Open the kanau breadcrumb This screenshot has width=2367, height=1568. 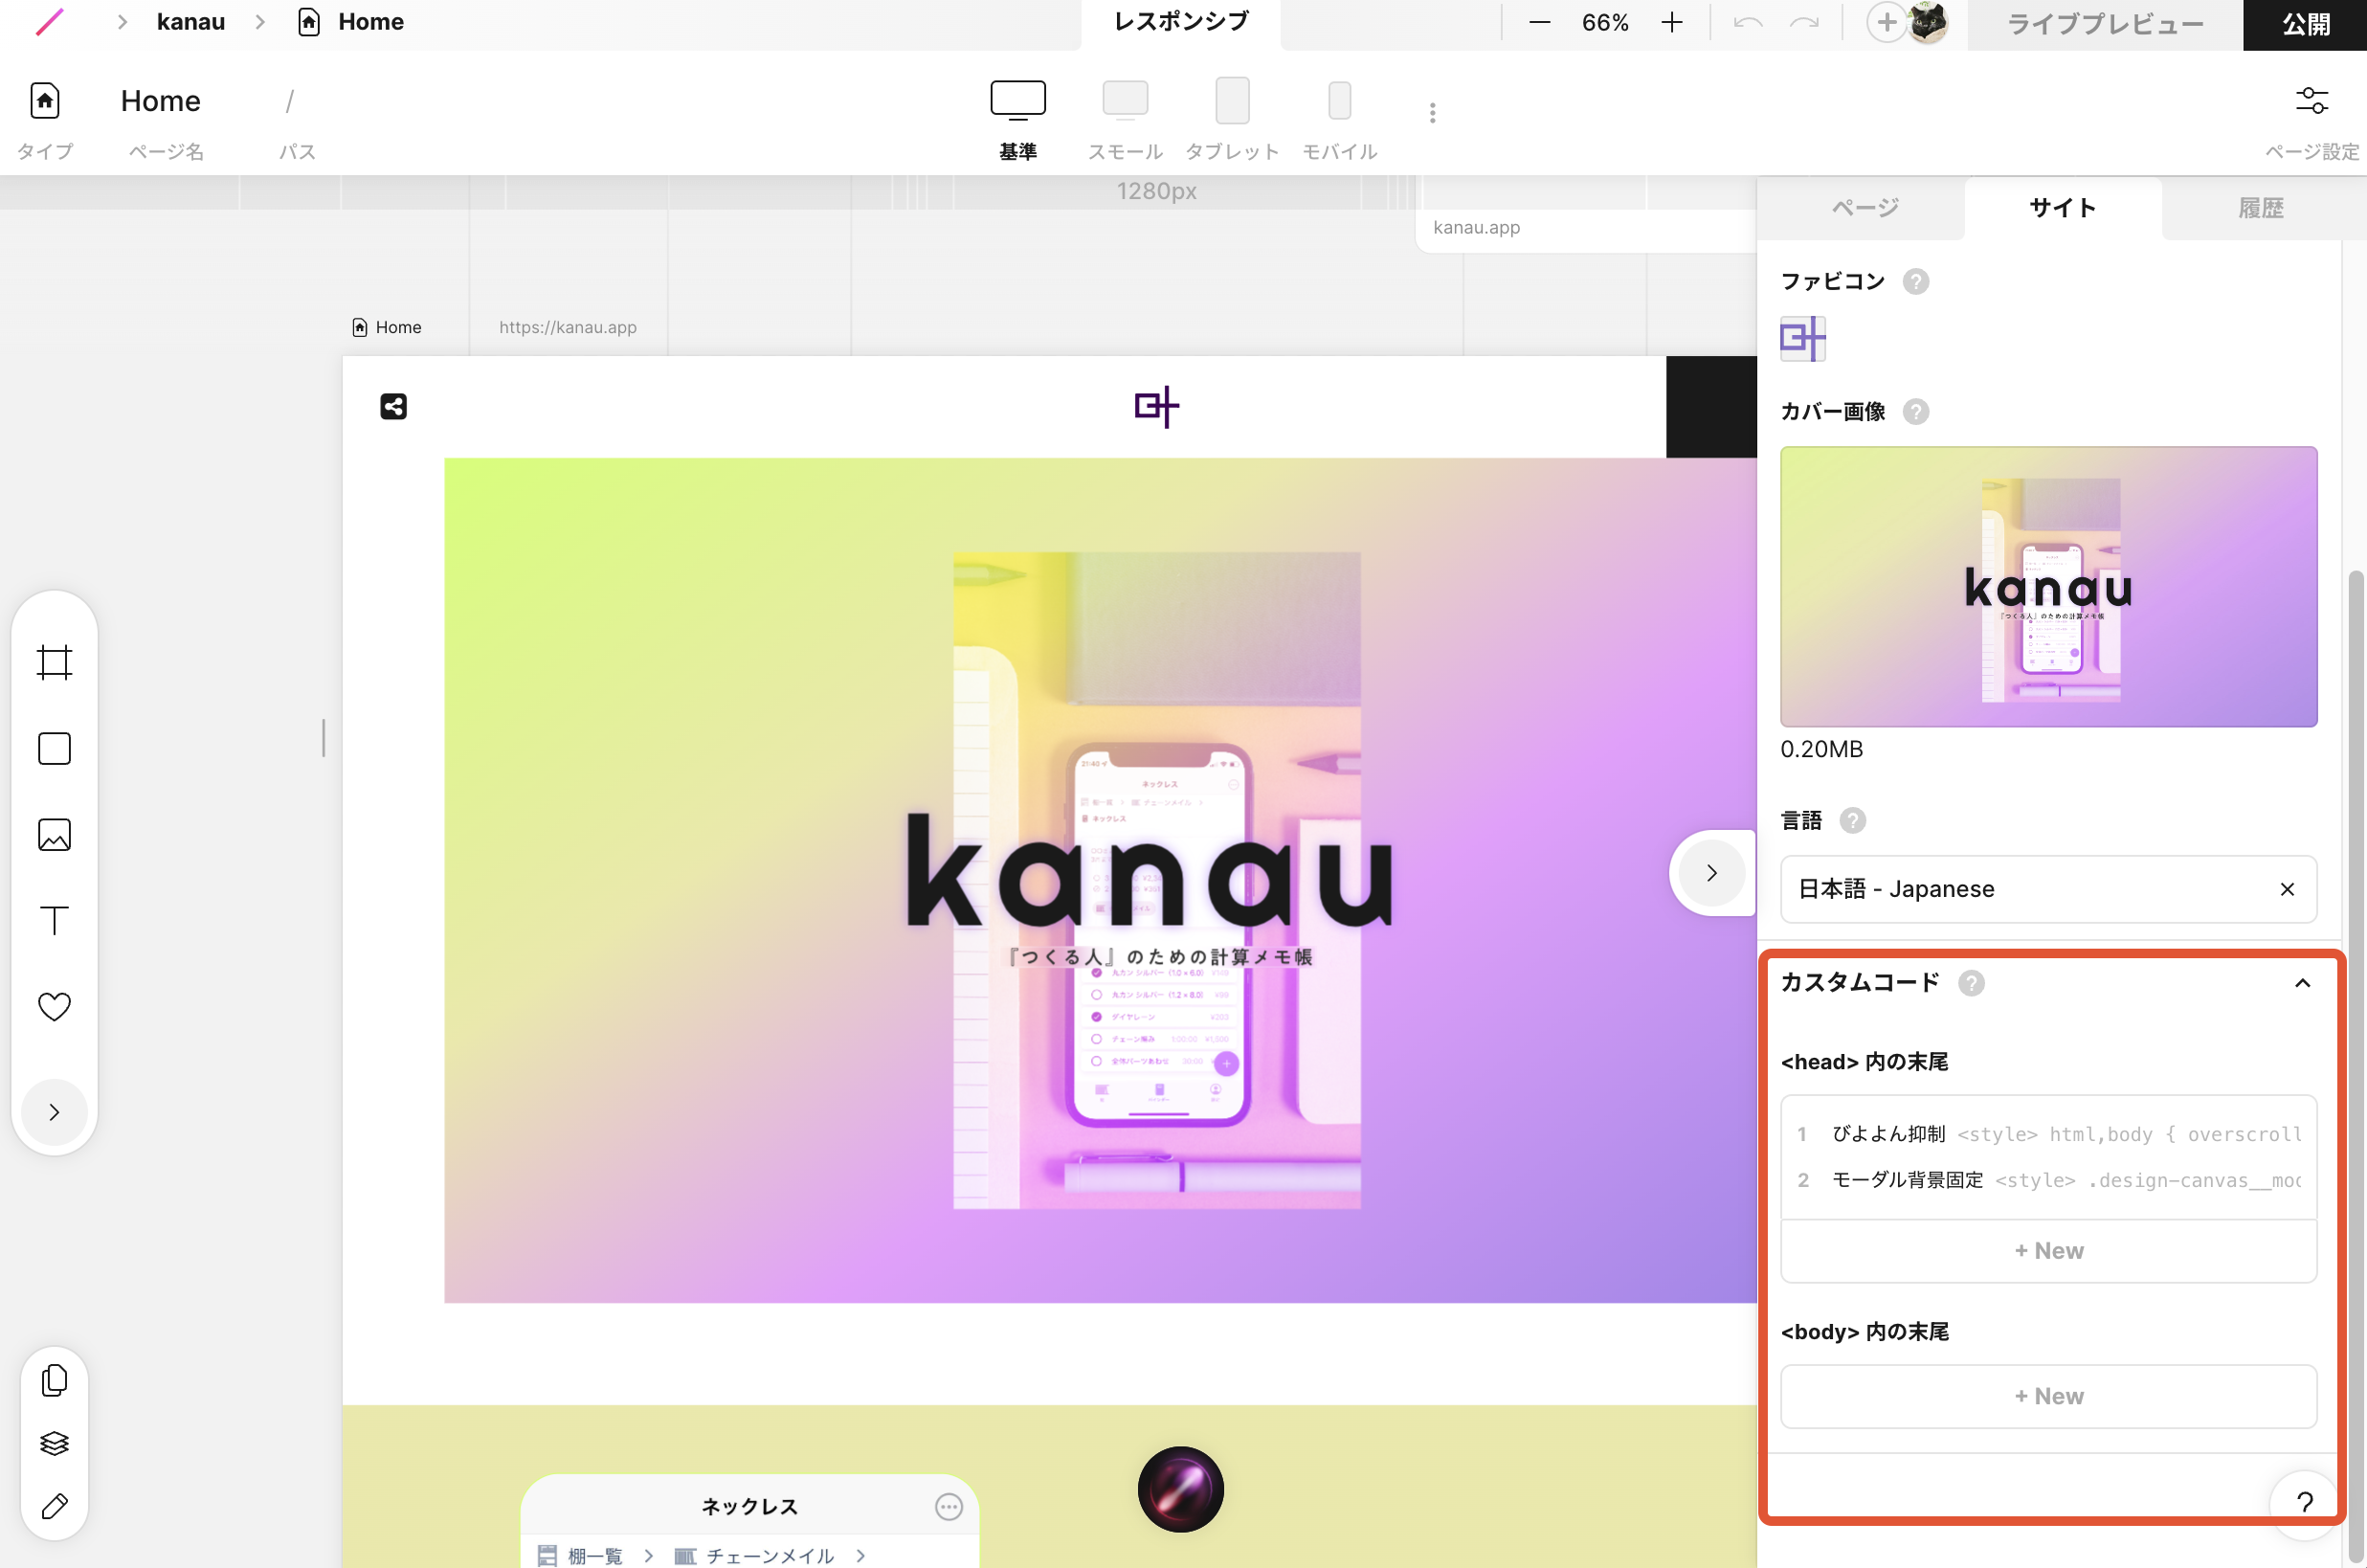click(190, 22)
